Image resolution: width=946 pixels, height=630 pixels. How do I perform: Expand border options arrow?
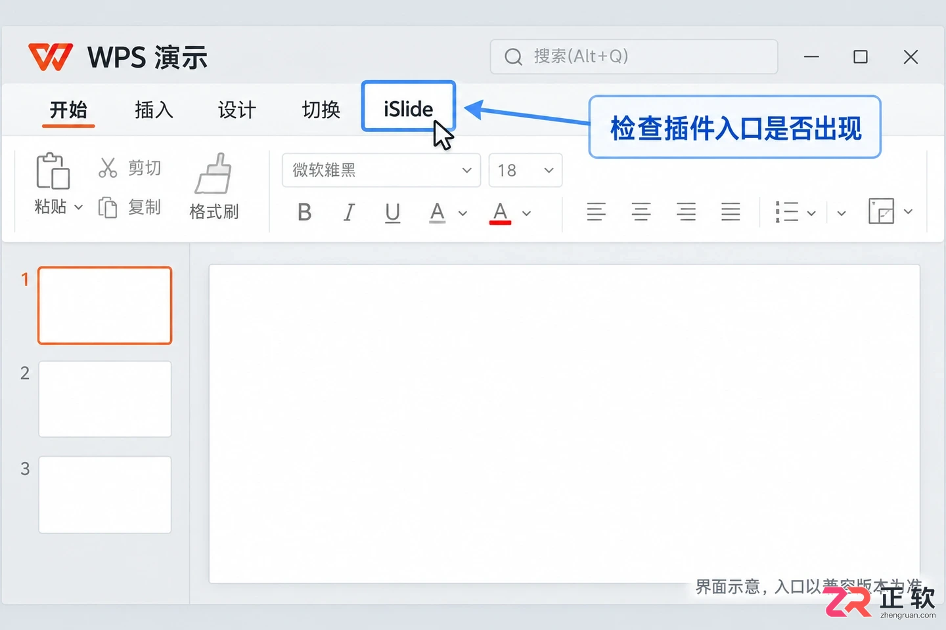point(908,211)
